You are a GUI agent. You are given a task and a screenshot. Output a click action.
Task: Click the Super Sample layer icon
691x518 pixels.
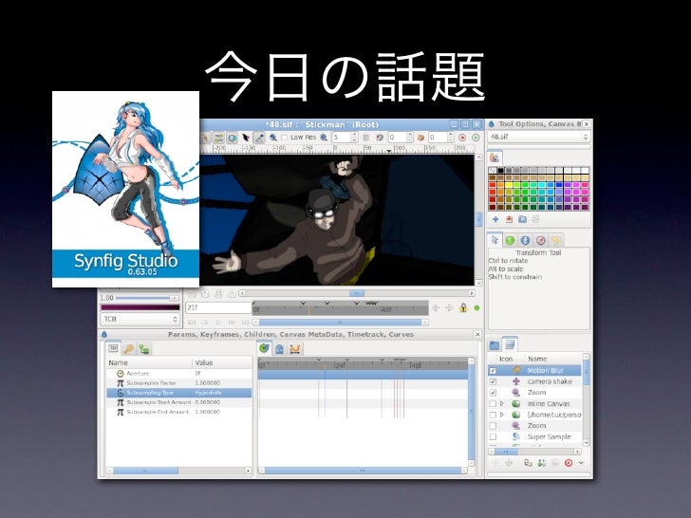pyautogui.click(x=515, y=436)
